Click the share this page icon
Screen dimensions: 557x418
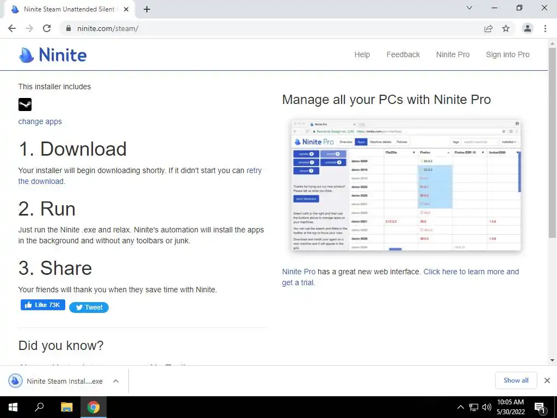488,28
